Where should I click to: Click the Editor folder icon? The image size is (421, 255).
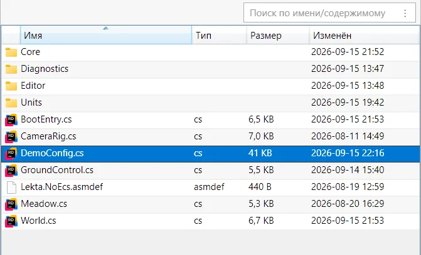[11, 86]
